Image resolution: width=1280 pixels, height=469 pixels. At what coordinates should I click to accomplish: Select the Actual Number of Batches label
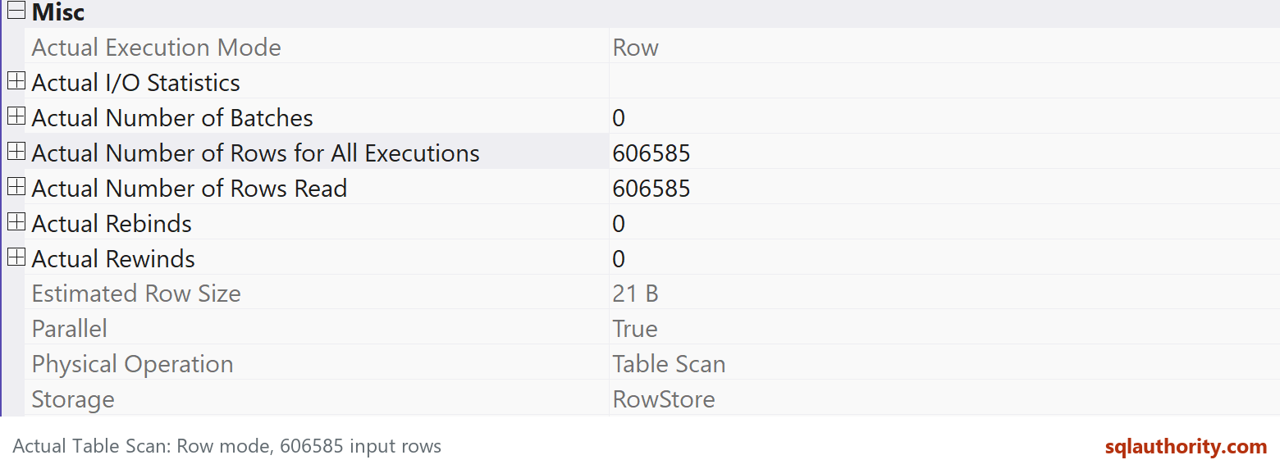[172, 118]
